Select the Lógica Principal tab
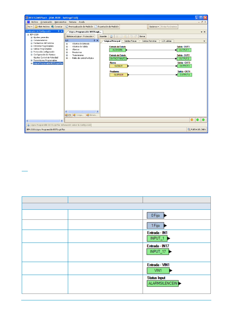This screenshot has height=320, width=247. click(x=112, y=41)
